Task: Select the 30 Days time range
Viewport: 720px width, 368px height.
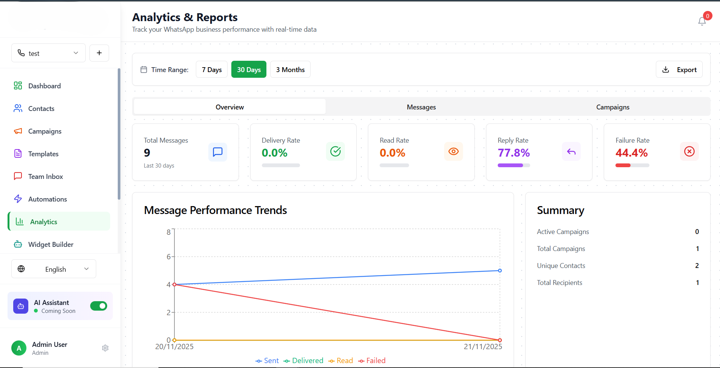Action: click(249, 69)
